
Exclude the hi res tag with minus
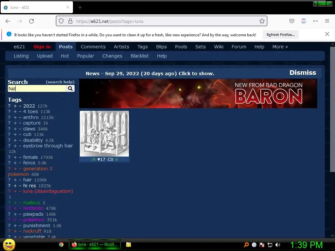20,186
